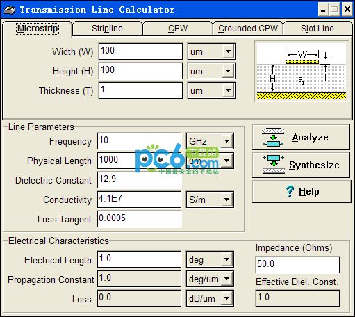This screenshot has height=317, width=355.
Task: Click the 'Transmission Line Calculator' title text
Action: (x=97, y=10)
